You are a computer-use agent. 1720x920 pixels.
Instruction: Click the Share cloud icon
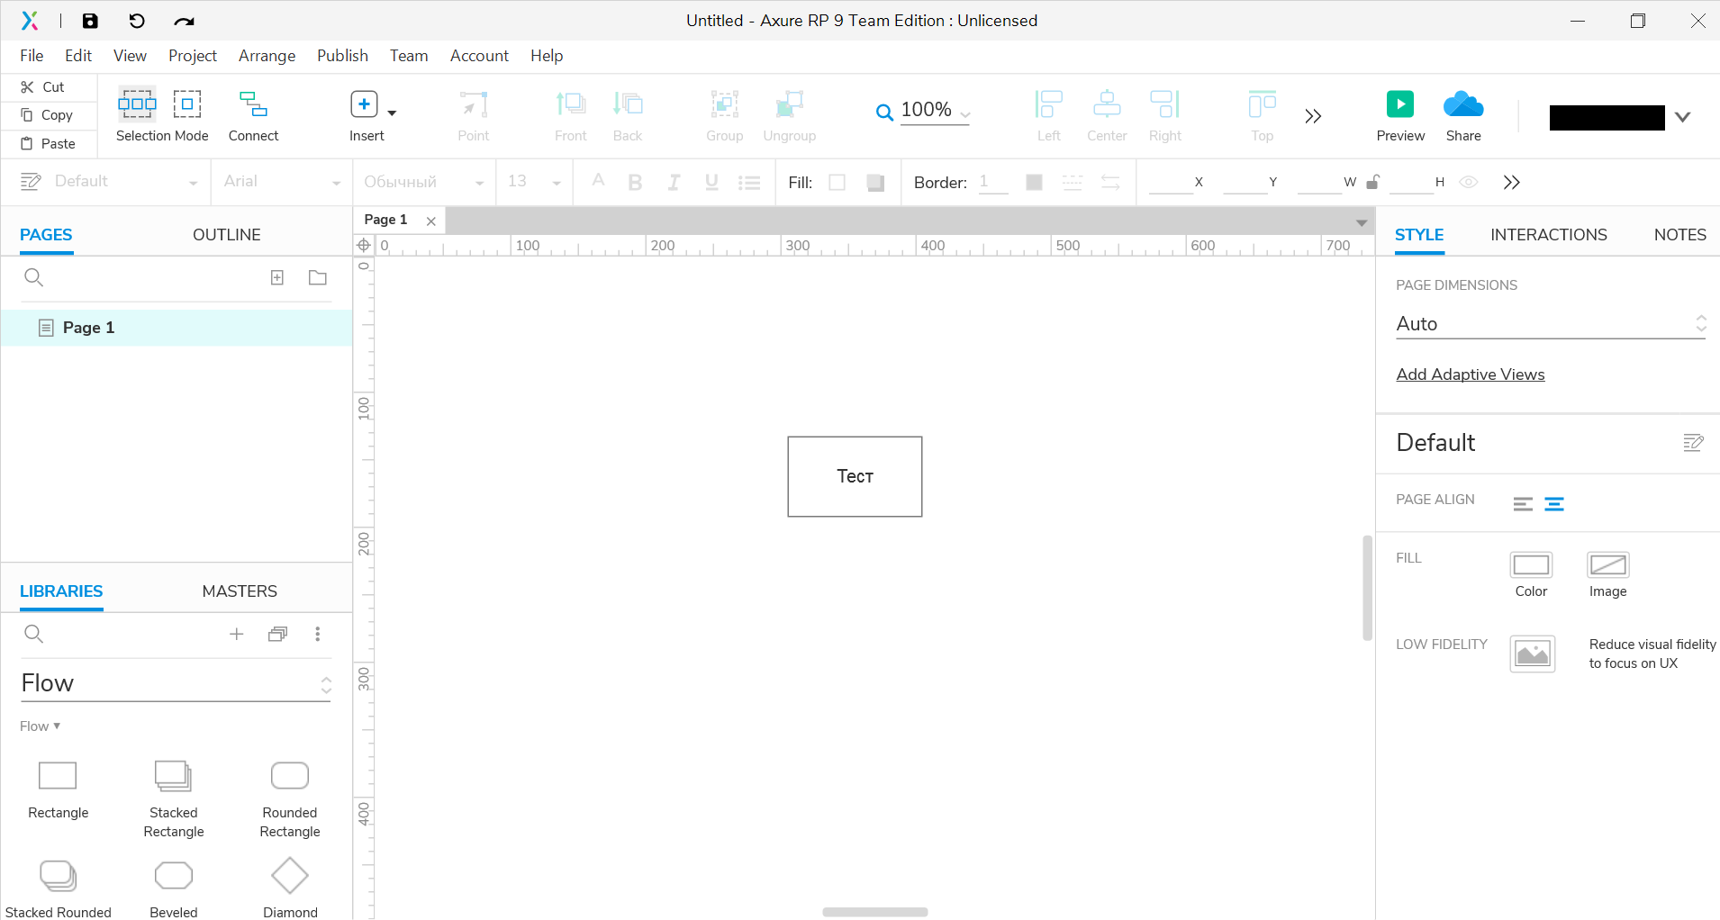click(x=1463, y=104)
